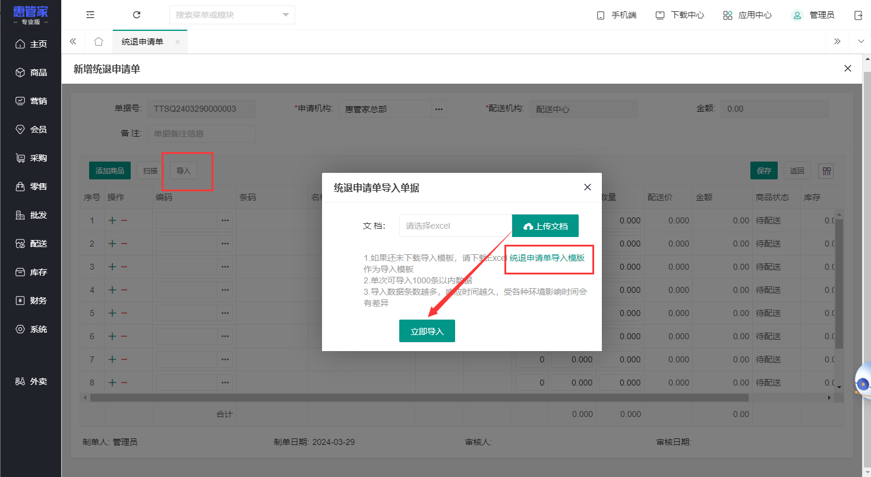The height and width of the screenshot is (477, 871).
Task: Download 统退申请单导入模版 template link
Action: tap(547, 258)
